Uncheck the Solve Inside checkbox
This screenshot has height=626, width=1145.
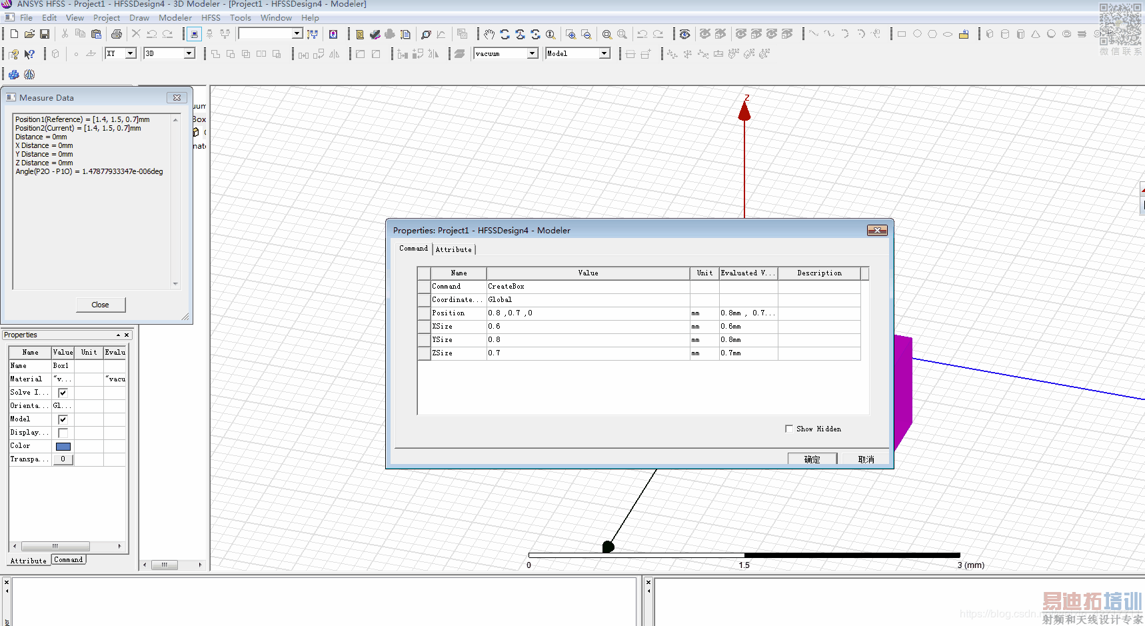63,393
